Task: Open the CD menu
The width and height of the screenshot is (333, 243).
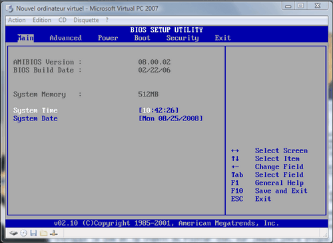Action: coord(63,20)
